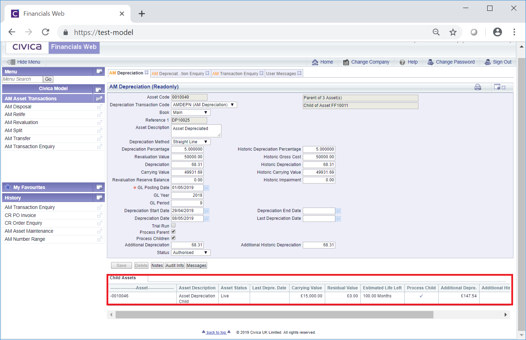This screenshot has height=340, width=526.
Task: Close the AM Depreciation Enquiry tab
Action: click(x=207, y=73)
